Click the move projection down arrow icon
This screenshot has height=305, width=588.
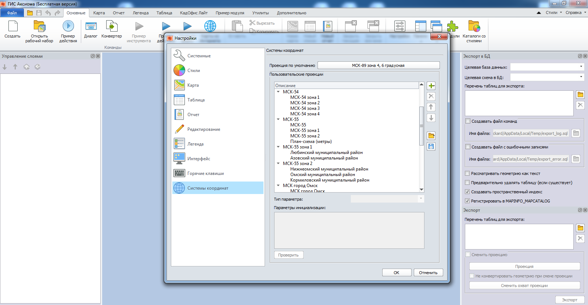tap(431, 118)
